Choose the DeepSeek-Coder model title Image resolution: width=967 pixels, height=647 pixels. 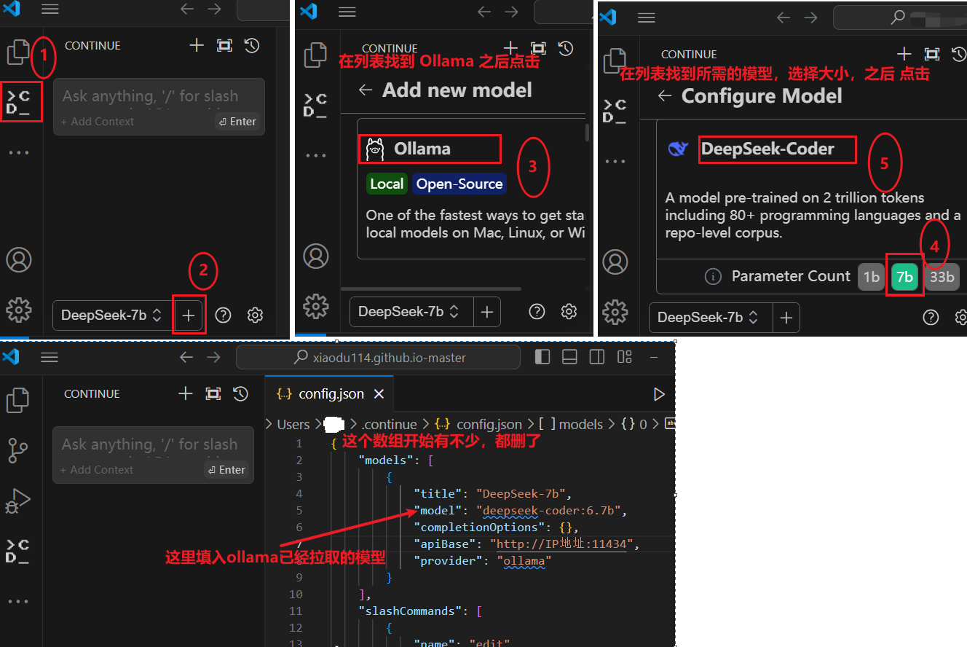767,149
